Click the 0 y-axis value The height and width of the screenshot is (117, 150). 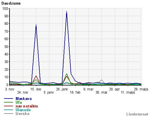pos(7,85)
